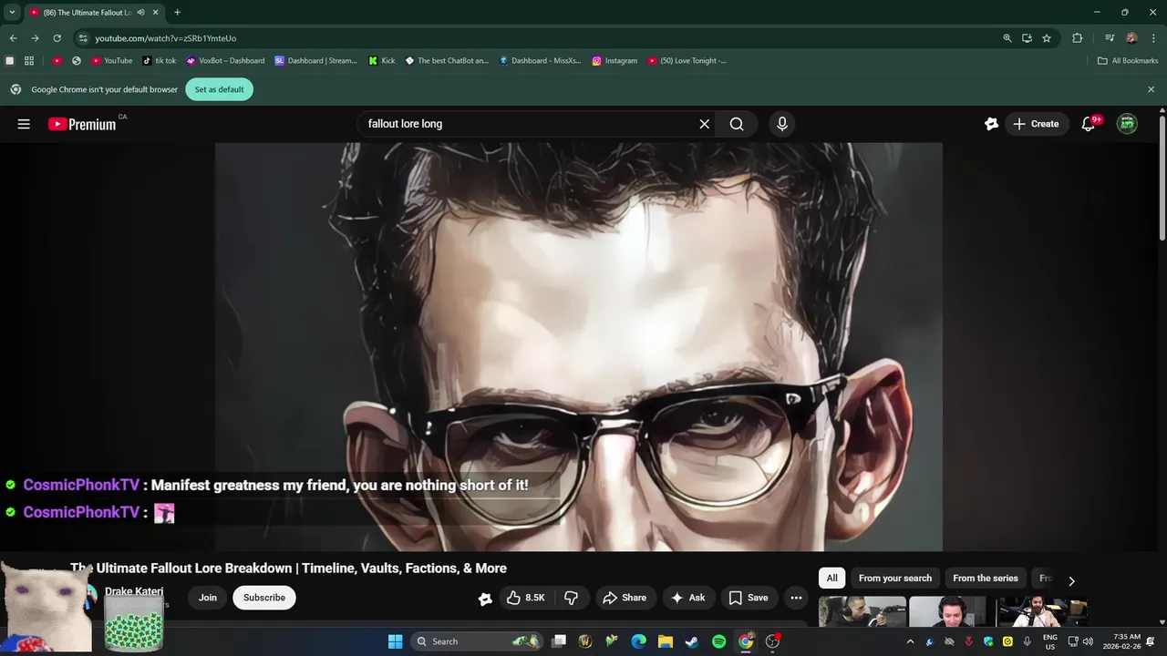The width and height of the screenshot is (1167, 656).
Task: Set Chrome as default browser
Action: point(219,89)
